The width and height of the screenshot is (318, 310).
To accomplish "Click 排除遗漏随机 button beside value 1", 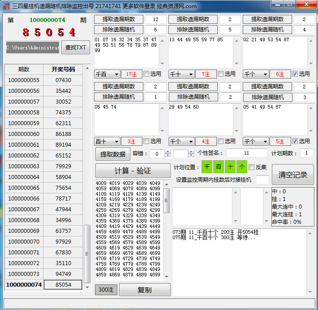I will coord(119,97).
